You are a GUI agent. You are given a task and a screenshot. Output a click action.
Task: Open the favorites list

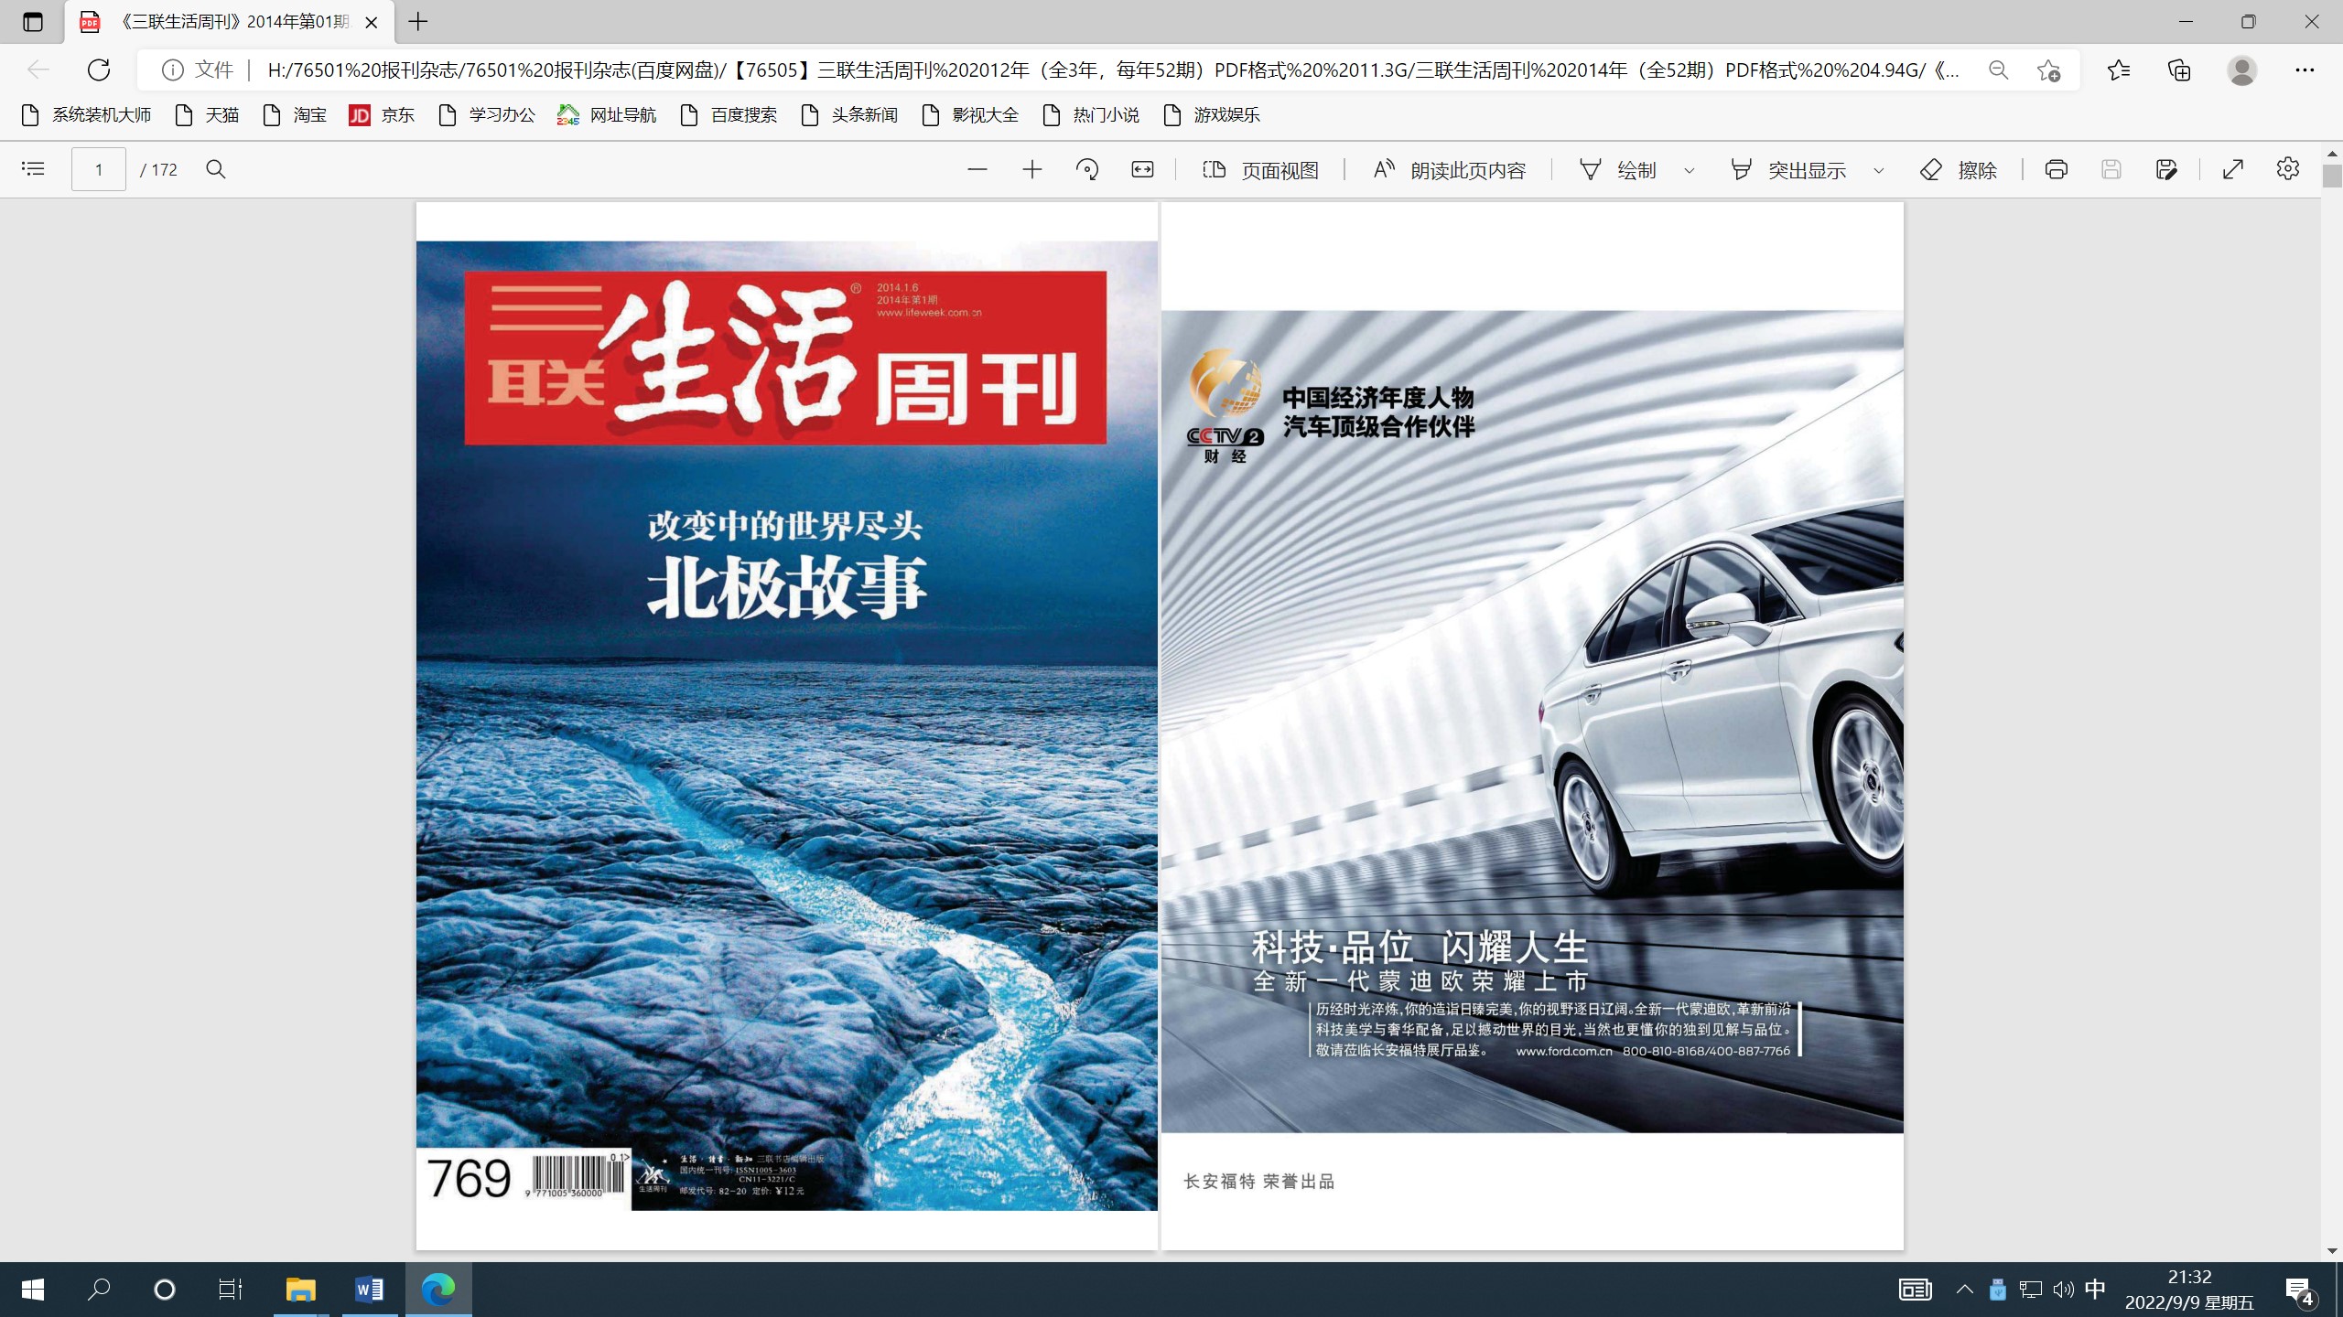2119,70
